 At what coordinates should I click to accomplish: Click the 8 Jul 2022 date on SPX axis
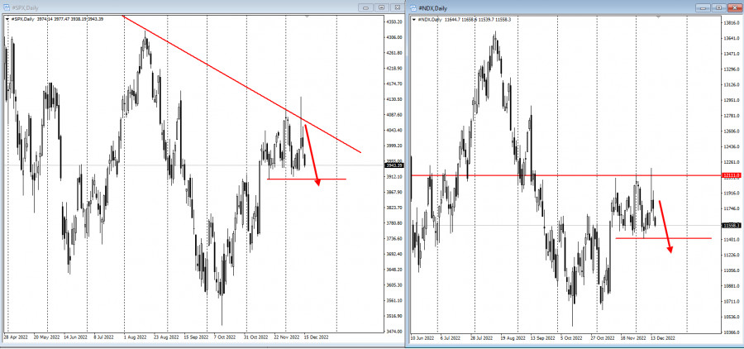[x=102, y=337]
